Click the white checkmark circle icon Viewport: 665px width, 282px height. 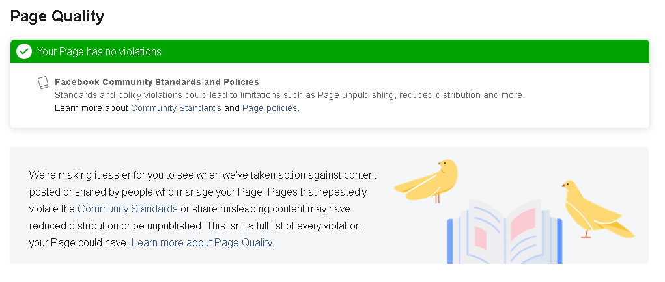coord(24,51)
